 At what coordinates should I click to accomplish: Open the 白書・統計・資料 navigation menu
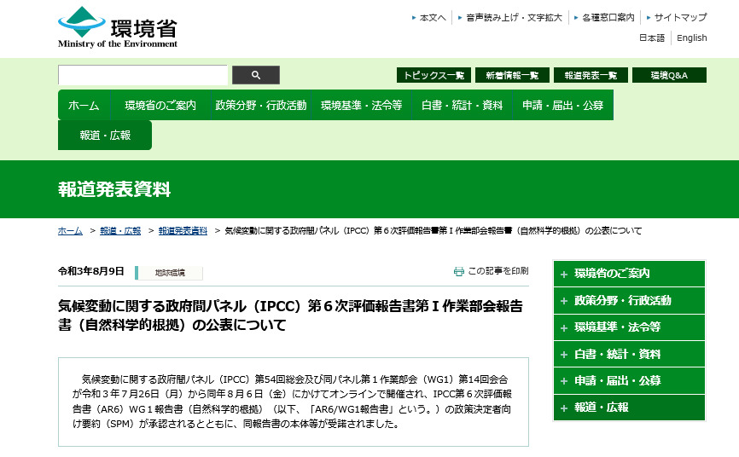462,105
